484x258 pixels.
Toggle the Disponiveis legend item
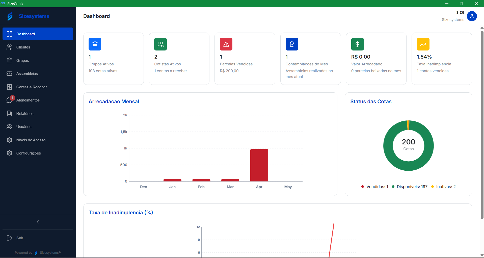(410, 187)
